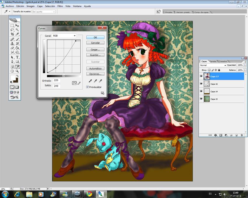Open Opacidad slider arrow
Image resolution: width=248 pixels, height=198 pixels.
[245, 65]
